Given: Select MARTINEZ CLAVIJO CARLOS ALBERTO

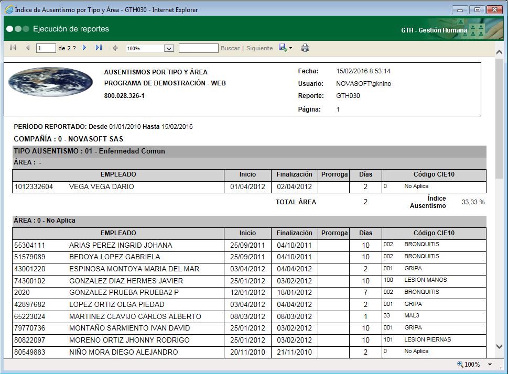Looking at the screenshot, I should [135, 316].
